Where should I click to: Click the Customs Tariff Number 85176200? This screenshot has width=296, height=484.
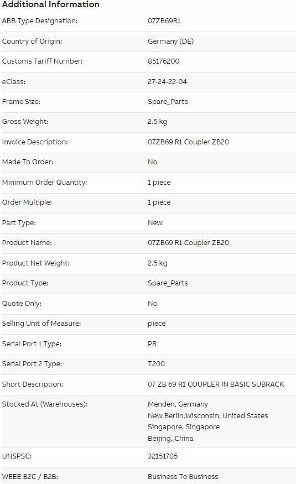pyautogui.click(x=163, y=61)
